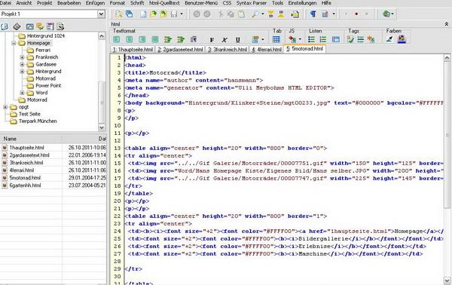Select the Test Seite folder
The width and height of the screenshot is (452, 285).
tap(29, 114)
